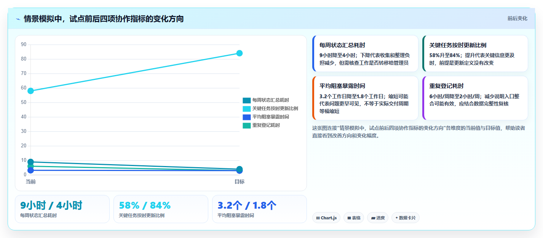543x238 pixels.
Task: Click text 3.2个工作日降至1.8个工作日
Action: [x=351, y=96]
